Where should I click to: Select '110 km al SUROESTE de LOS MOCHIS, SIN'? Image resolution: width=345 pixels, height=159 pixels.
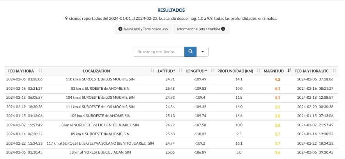(100, 79)
